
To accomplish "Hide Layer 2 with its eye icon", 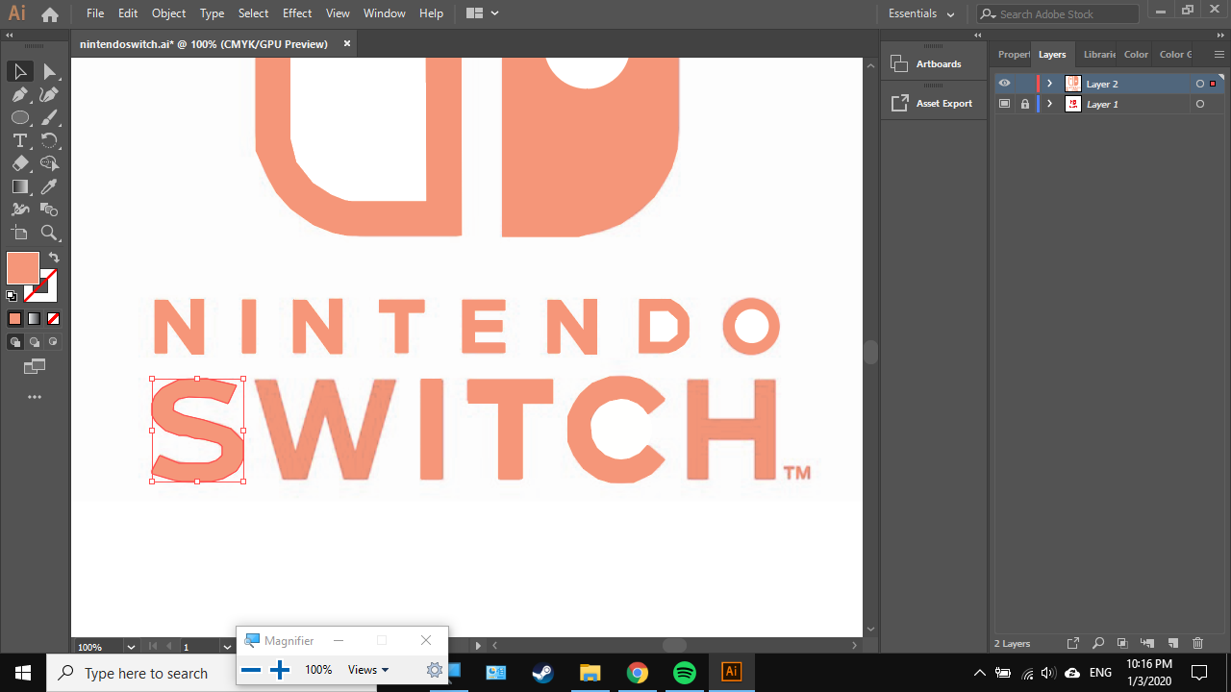I will [x=1004, y=84].
